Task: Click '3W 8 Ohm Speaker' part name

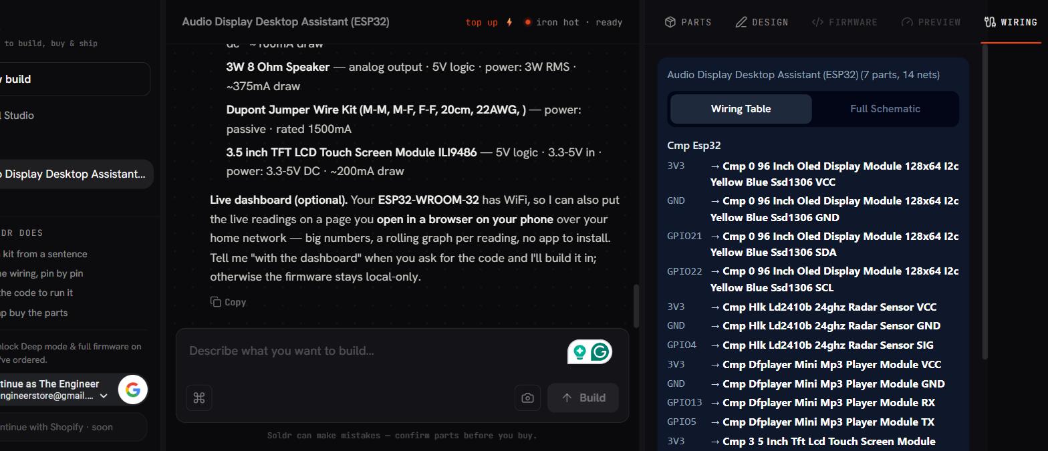Action: (x=278, y=67)
